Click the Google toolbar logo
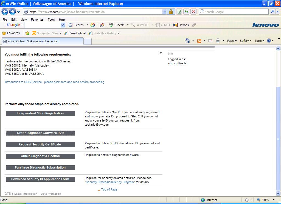The width and height of the screenshot is (281, 204). [x=14, y=25]
